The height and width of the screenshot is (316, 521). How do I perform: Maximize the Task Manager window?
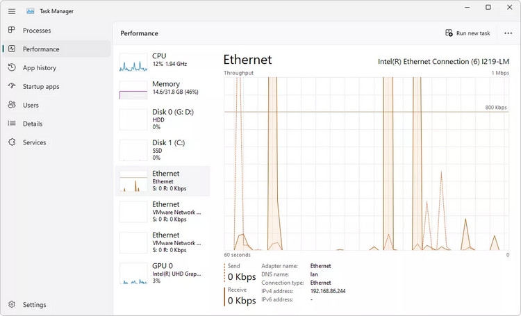tap(488, 8)
